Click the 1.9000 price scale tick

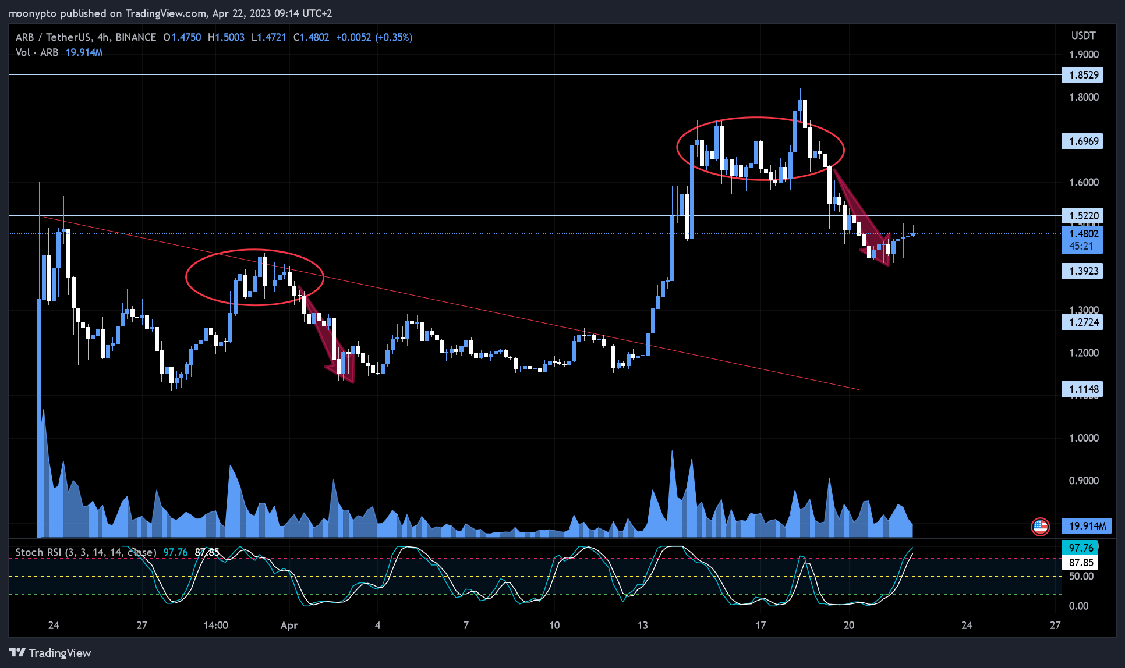pyautogui.click(x=1084, y=55)
